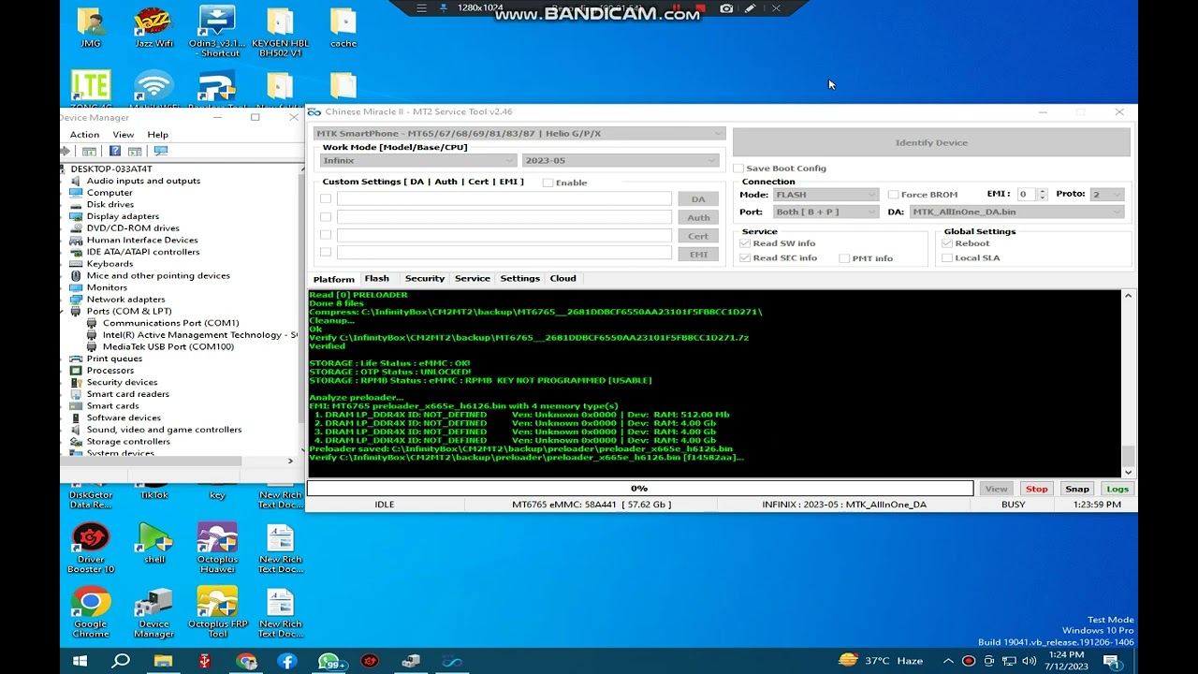Viewport: 1198px width, 674px height.
Task: Open Chrome from the taskbar
Action: 246,662
